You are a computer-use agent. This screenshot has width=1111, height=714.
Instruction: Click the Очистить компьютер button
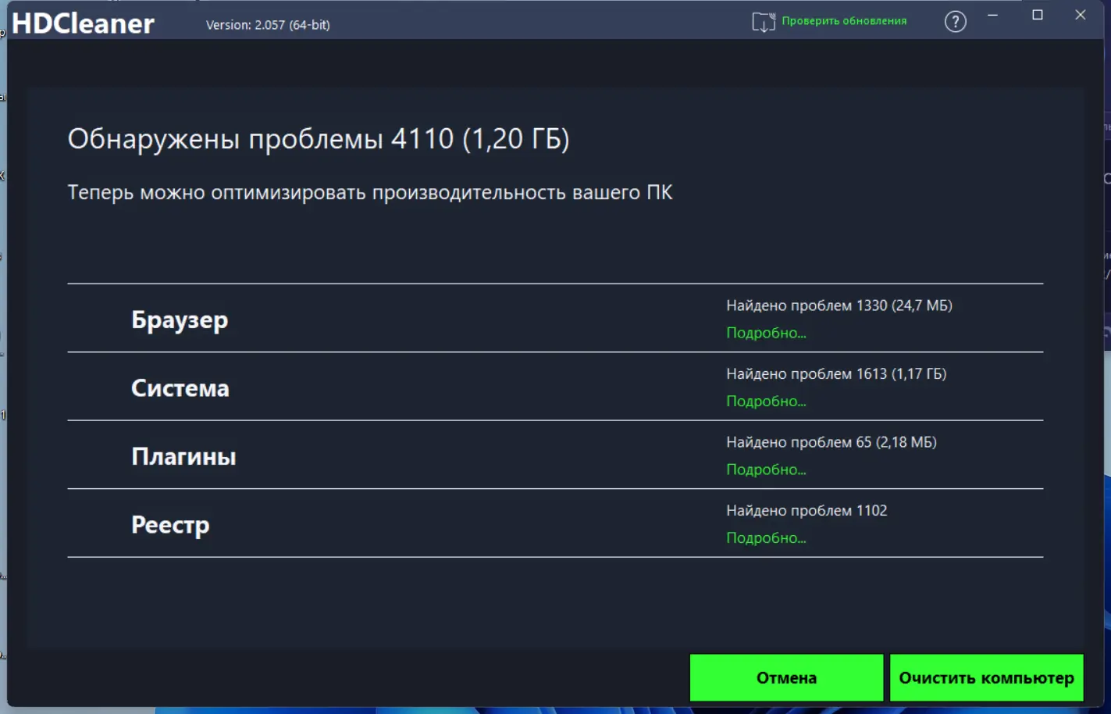[986, 677]
